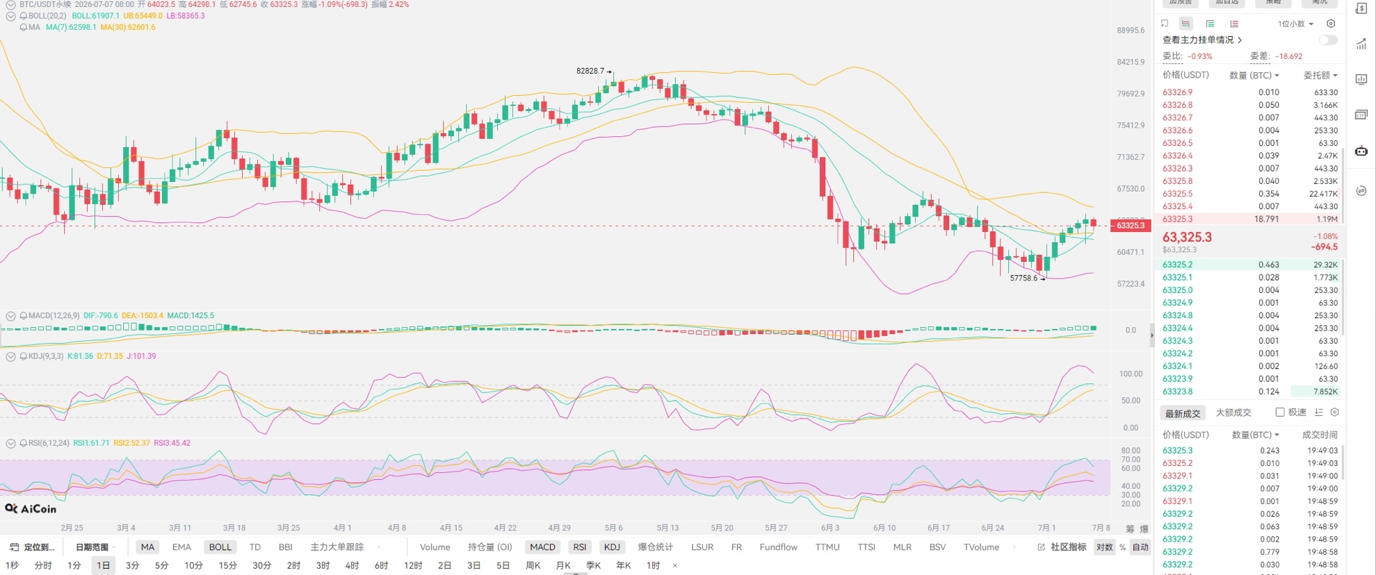The height and width of the screenshot is (575, 1376).
Task: Click the trades sort icon
Action: pos(1319,412)
